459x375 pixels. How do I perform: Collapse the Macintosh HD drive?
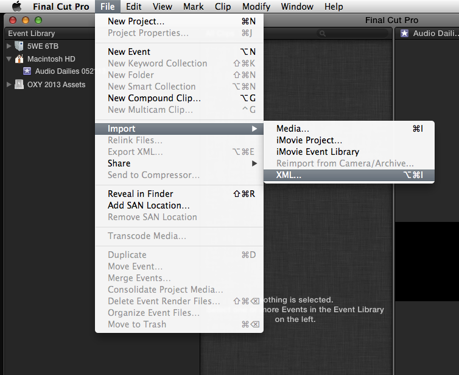click(x=9, y=59)
